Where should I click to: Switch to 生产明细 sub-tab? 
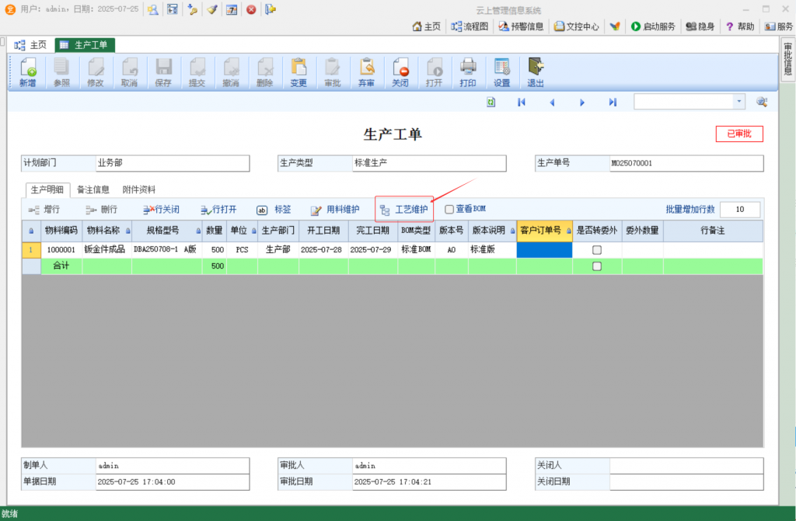point(47,189)
